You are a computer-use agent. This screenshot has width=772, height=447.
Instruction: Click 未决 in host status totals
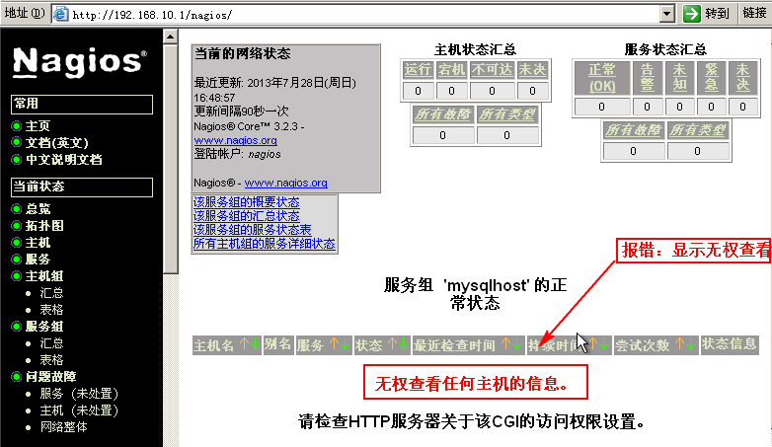[x=532, y=70]
